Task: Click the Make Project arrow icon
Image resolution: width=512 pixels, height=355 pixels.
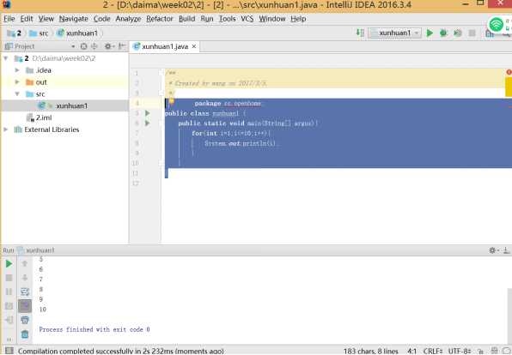Action: click(359, 33)
